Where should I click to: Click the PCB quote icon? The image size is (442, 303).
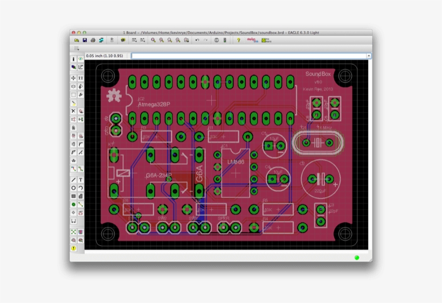click(266, 40)
